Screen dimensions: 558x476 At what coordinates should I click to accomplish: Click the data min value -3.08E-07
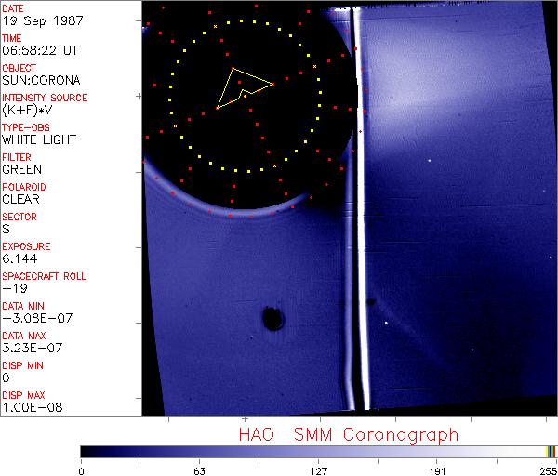33,318
